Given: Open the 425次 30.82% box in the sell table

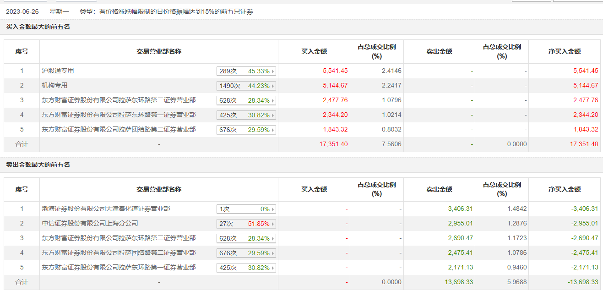Looking at the screenshot, I should pyautogui.click(x=246, y=268).
